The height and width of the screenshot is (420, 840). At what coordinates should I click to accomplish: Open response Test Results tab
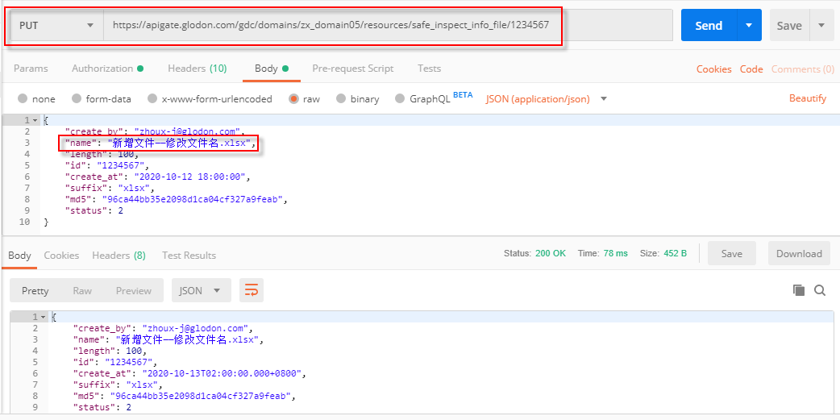(x=189, y=256)
